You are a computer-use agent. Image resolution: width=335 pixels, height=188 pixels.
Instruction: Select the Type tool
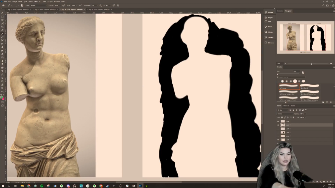[x=2, y=71]
